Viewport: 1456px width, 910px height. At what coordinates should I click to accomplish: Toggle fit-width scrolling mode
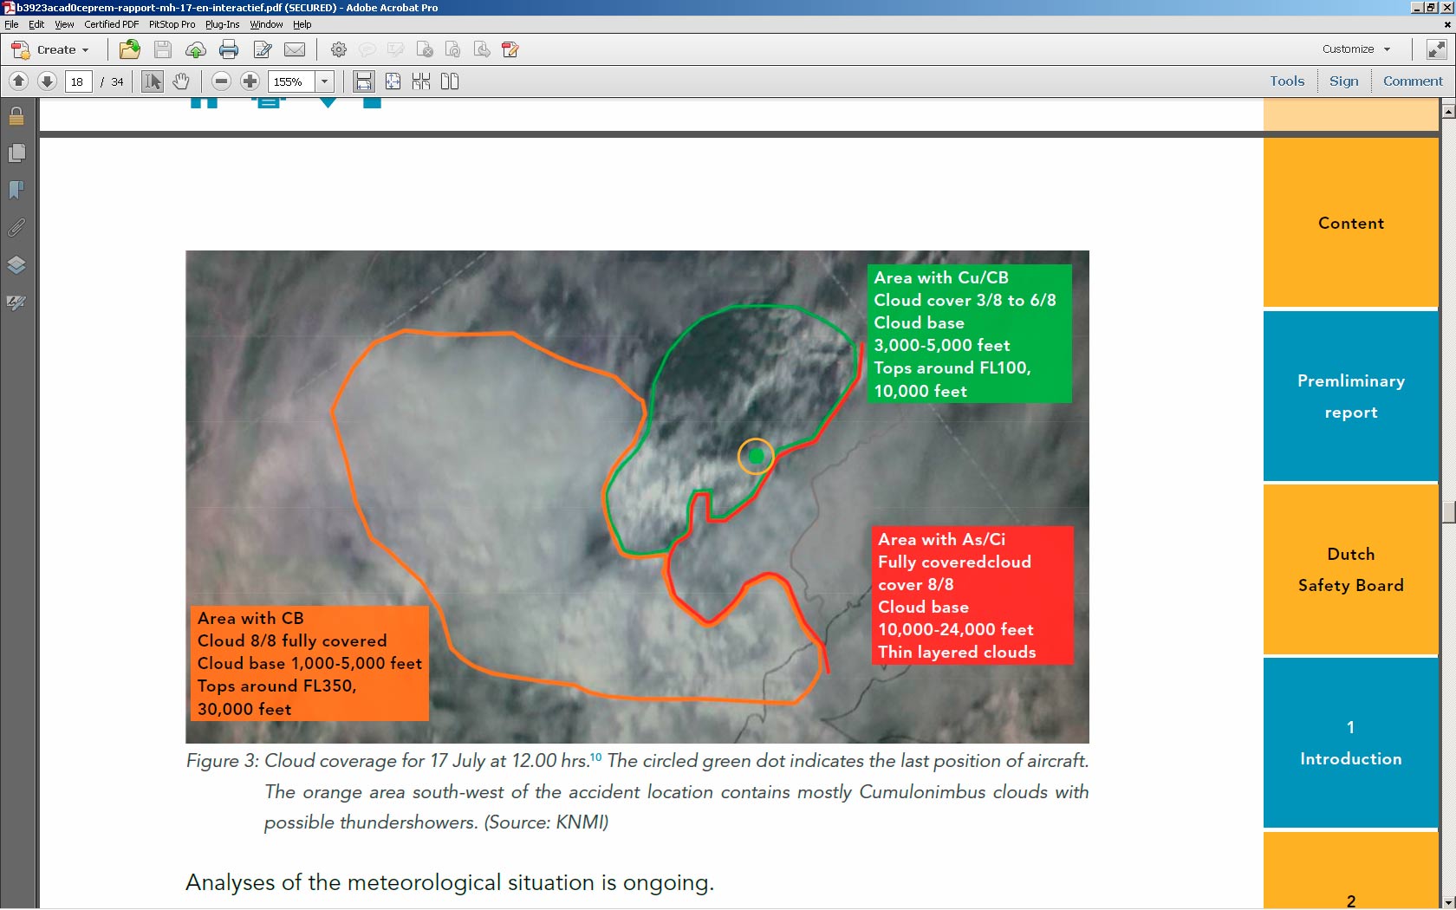393,81
